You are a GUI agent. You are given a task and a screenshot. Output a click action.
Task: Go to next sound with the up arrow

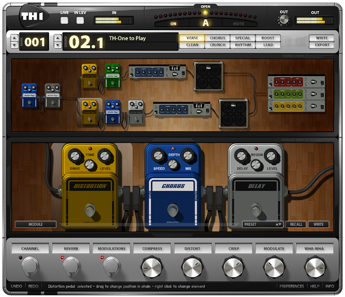[x=58, y=38]
